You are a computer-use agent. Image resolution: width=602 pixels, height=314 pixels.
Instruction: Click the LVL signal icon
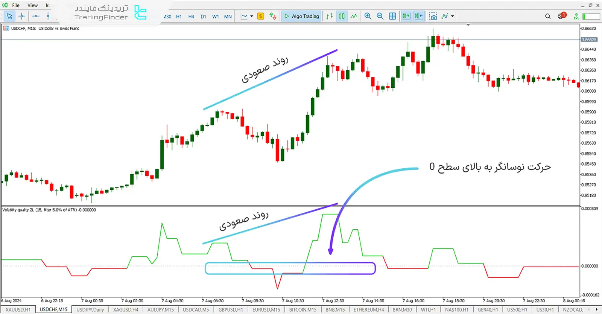(576, 16)
